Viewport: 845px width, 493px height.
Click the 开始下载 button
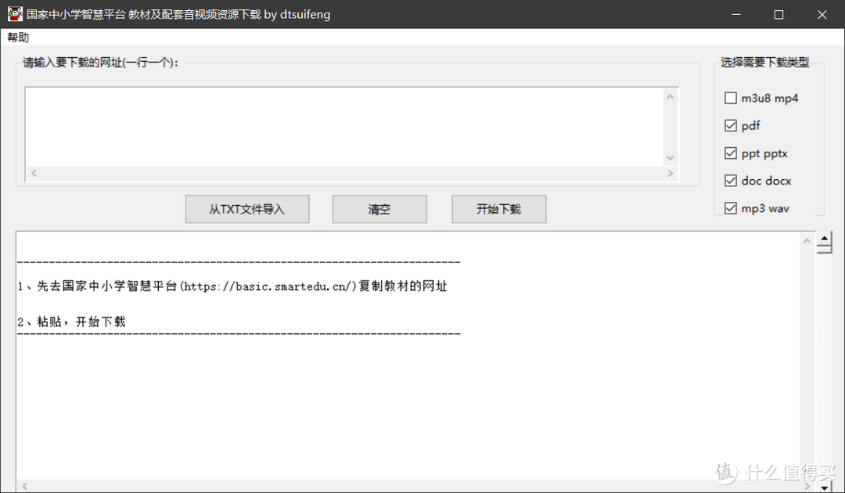click(x=498, y=209)
